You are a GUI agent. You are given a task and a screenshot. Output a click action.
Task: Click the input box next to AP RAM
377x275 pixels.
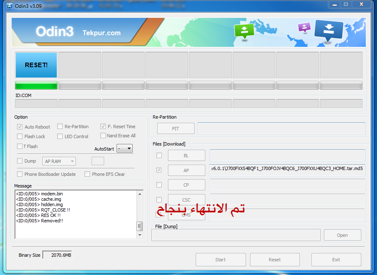point(97,161)
